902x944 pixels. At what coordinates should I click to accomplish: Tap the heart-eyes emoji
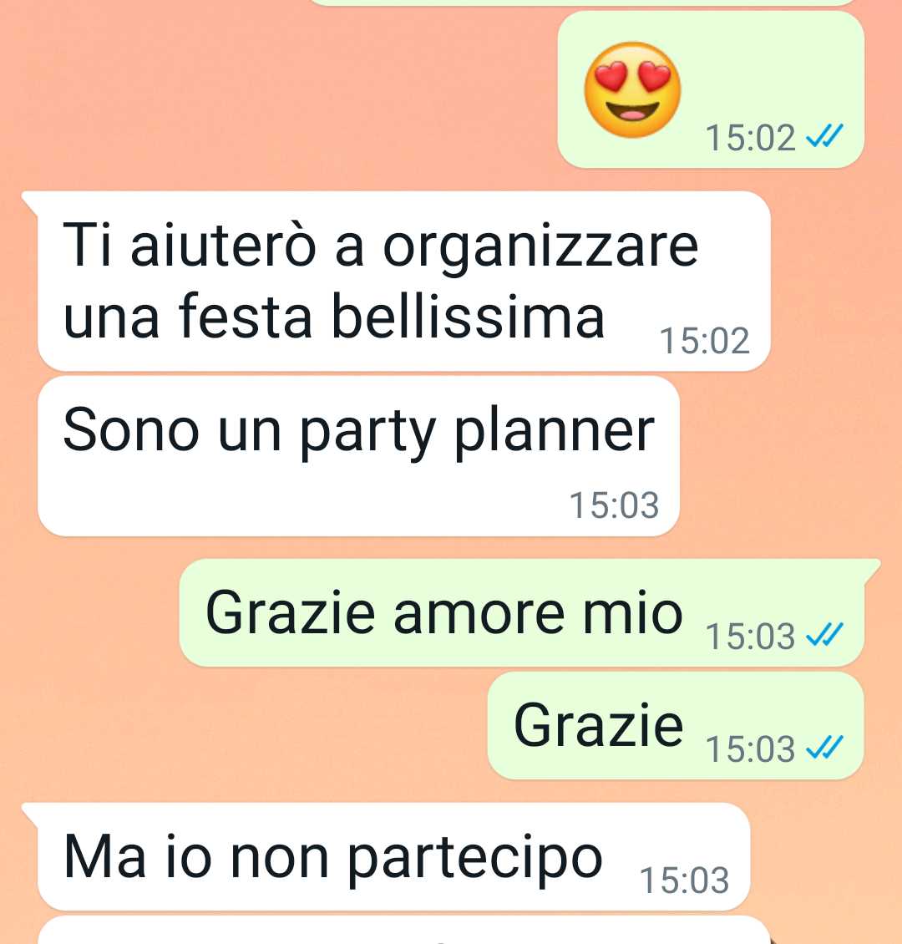pos(632,89)
